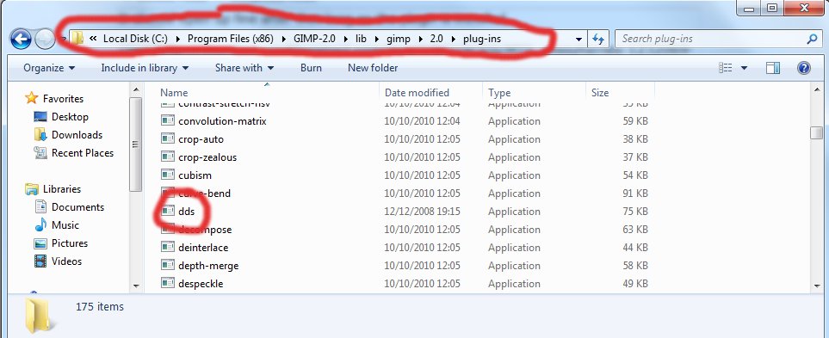The image size is (829, 338).
Task: Select the dds file name
Action: [x=187, y=212]
